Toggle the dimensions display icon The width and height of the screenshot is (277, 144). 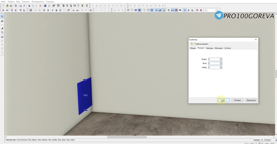pos(173,10)
